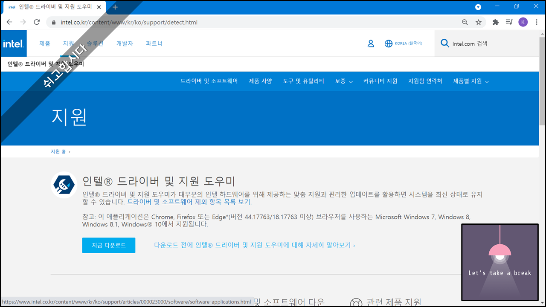Select the 인텔 드라이버 및 지원 도우미 browser tab
This screenshot has width=546, height=307.
pos(55,7)
